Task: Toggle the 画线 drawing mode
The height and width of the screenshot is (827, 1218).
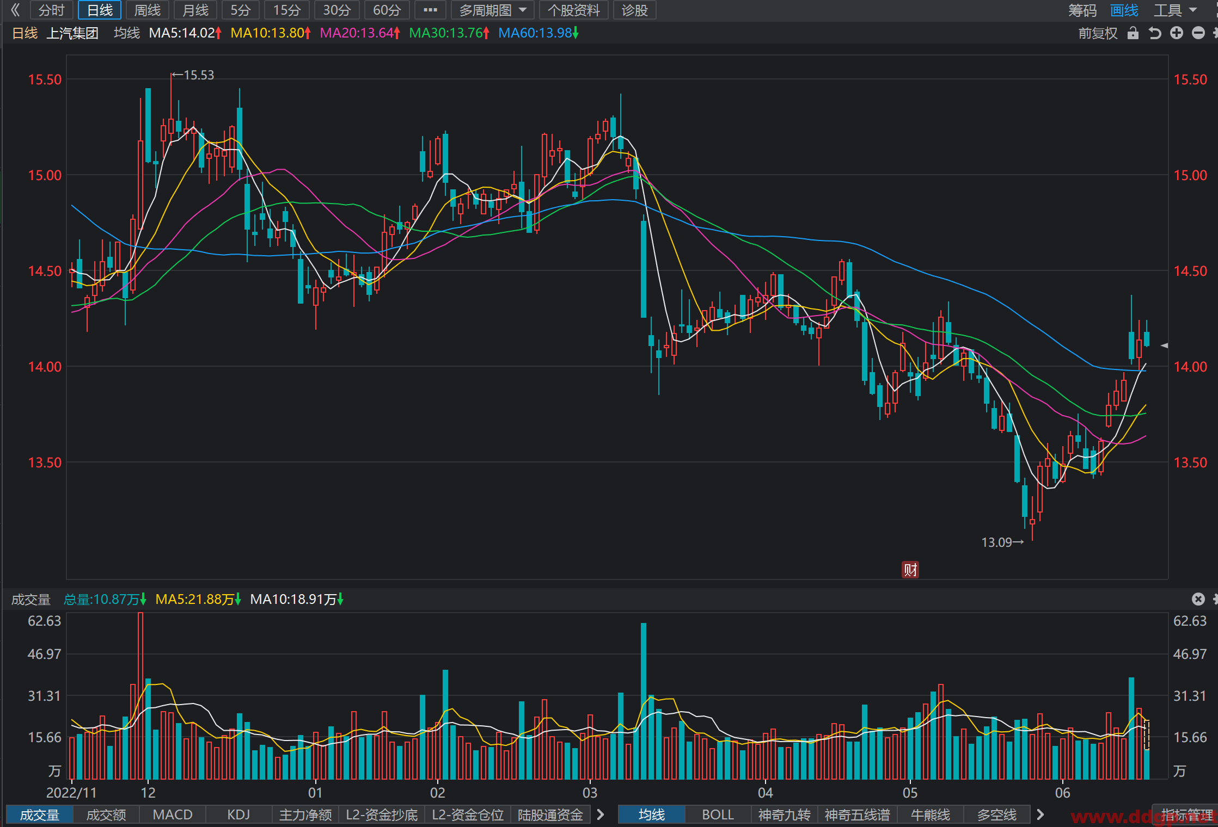Action: [1124, 10]
